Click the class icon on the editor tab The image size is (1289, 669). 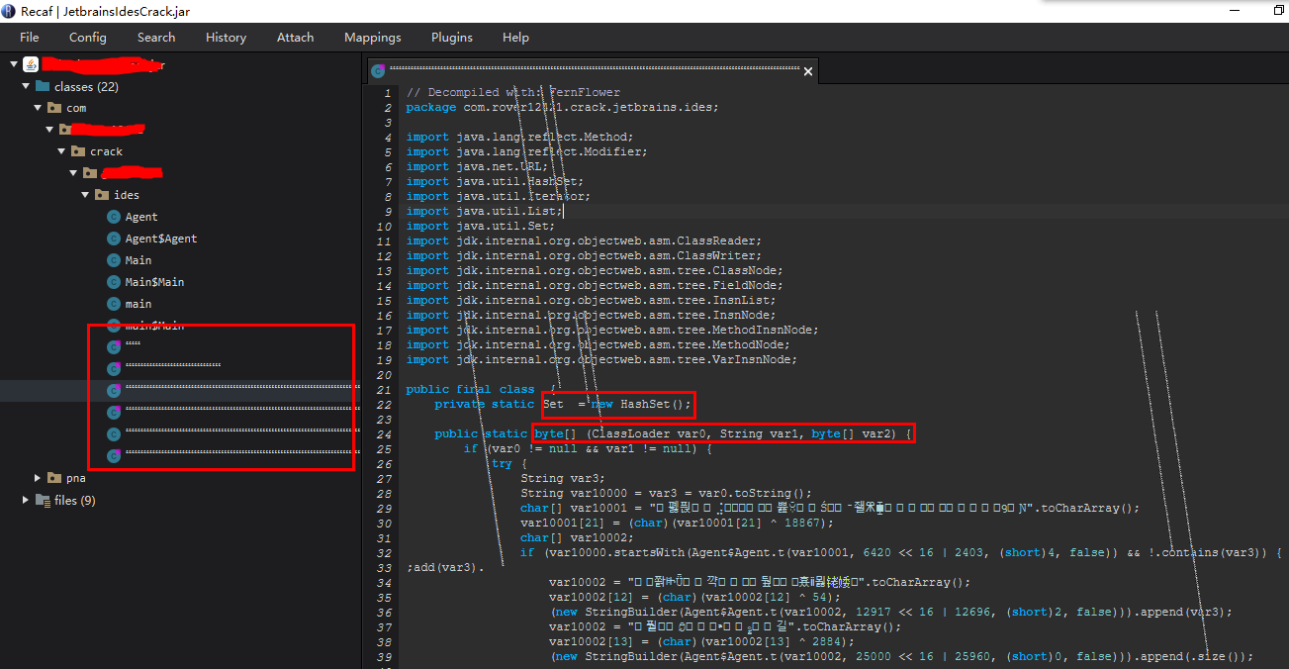pos(378,70)
